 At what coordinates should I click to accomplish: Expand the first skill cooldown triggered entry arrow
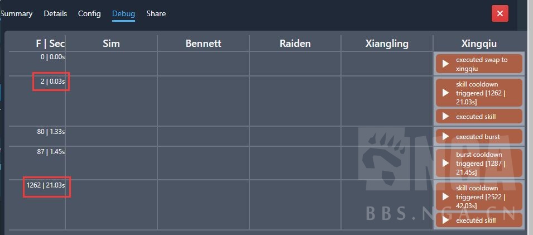pyautogui.click(x=445, y=92)
